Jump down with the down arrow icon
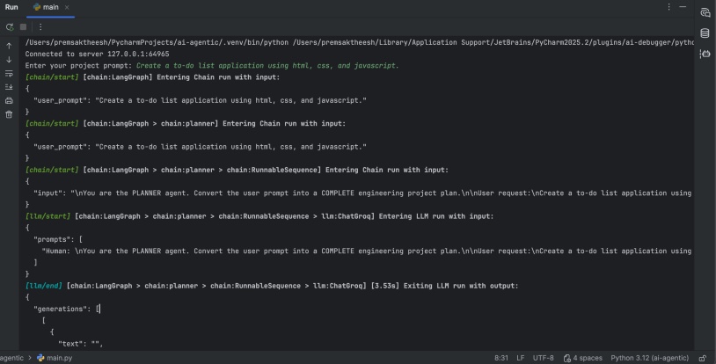The width and height of the screenshot is (716, 364). 9,59
